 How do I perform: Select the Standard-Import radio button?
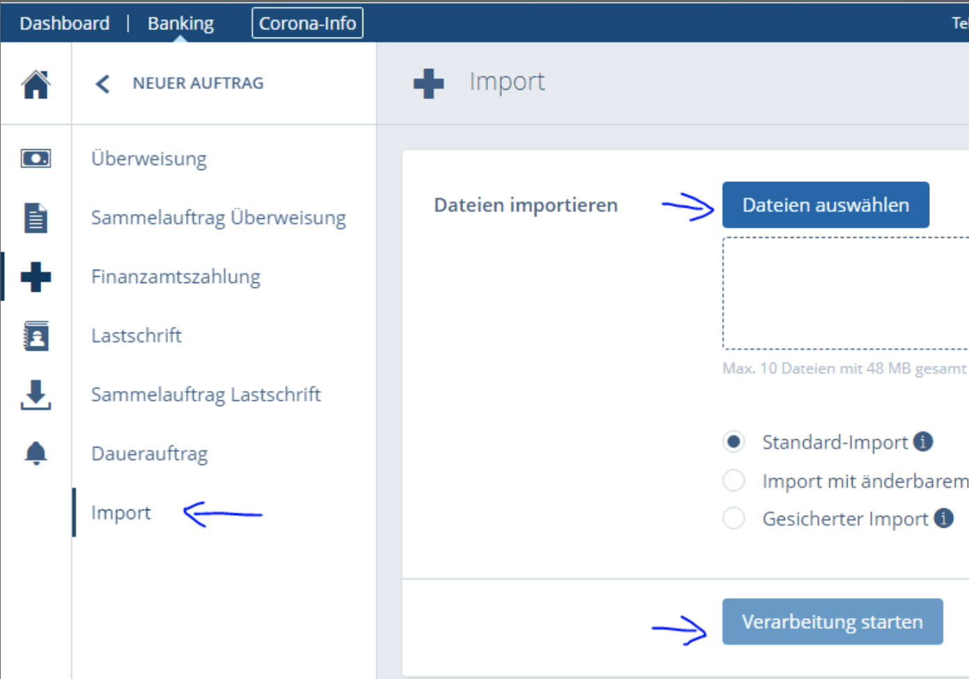pos(733,441)
